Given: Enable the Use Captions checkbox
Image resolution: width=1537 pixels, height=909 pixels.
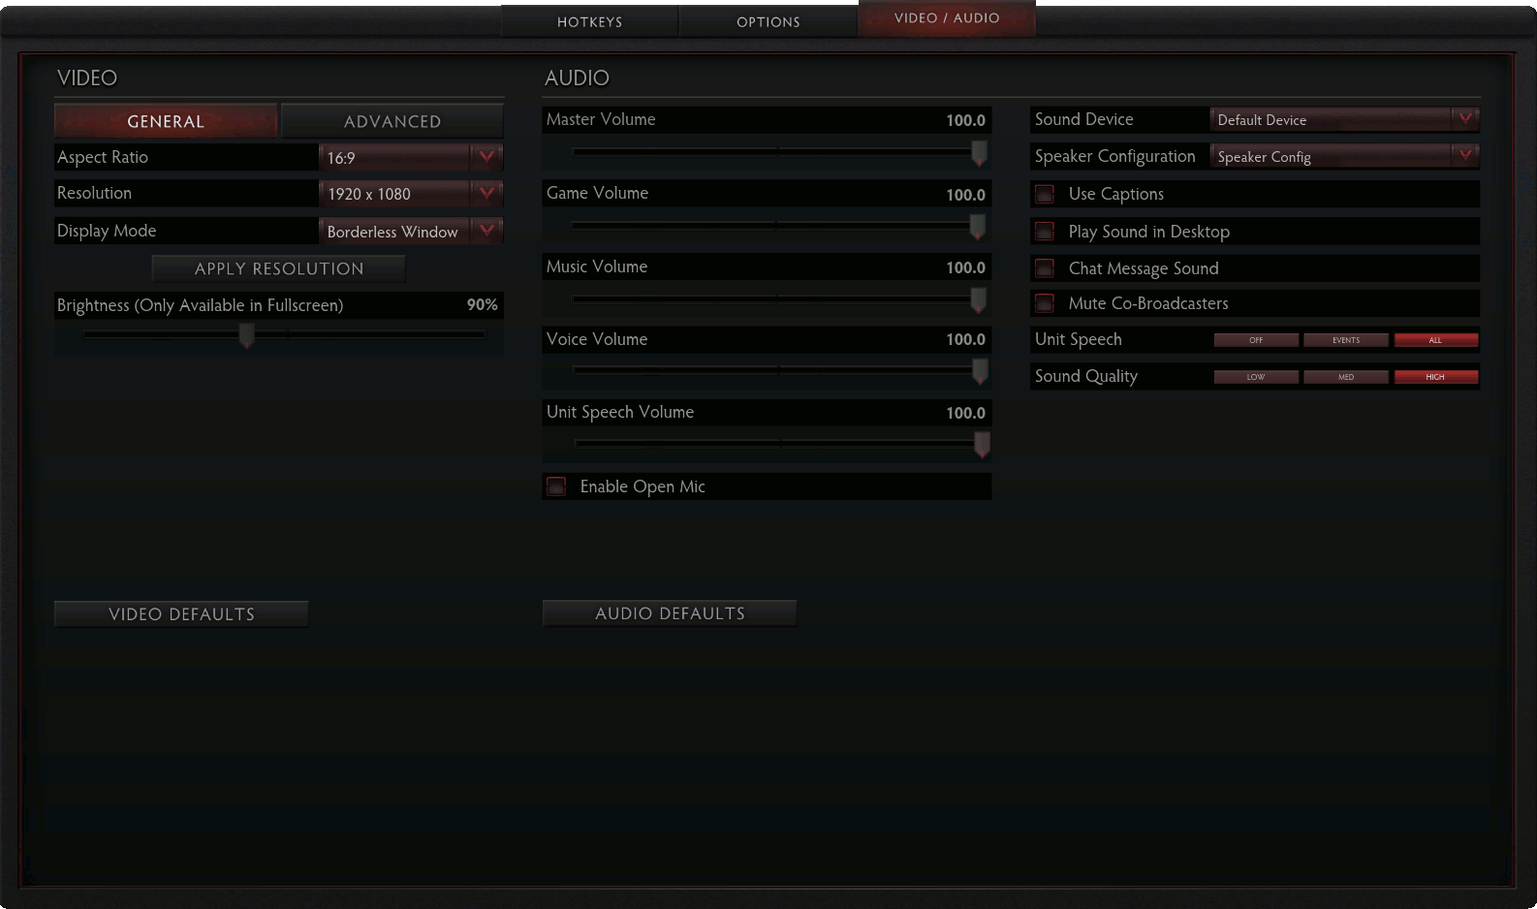Looking at the screenshot, I should [x=1045, y=194].
